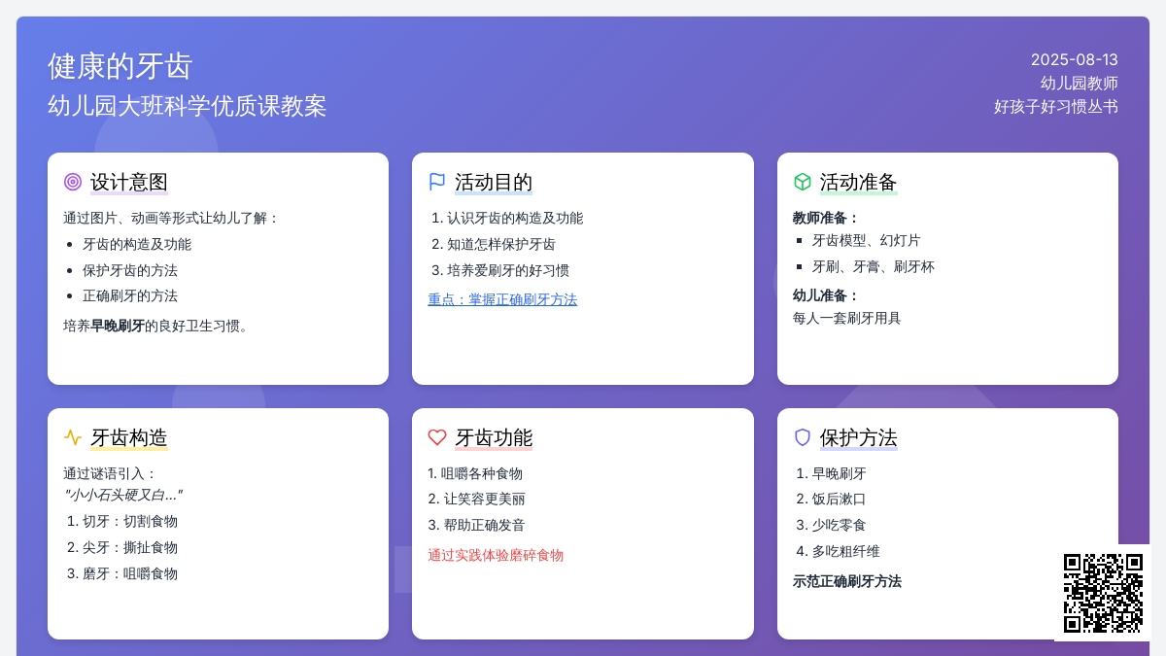Open the 重点：掌握正确刷牙方法 link

502,299
